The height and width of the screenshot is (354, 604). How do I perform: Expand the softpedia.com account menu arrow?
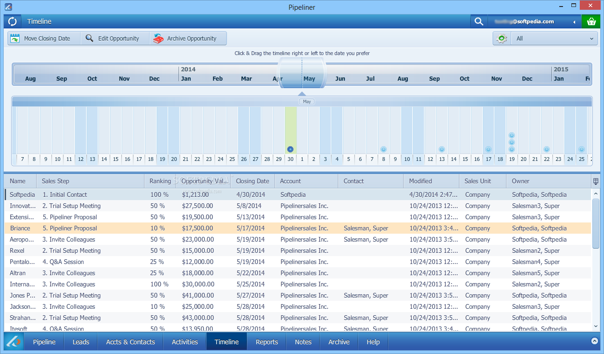pos(574,21)
